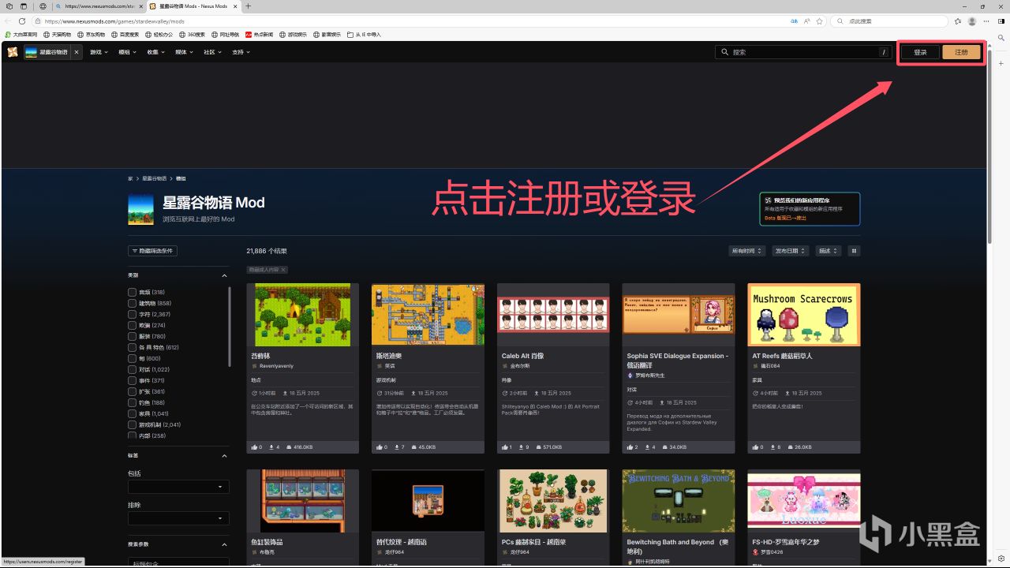Open the browser three-dot settings menu
1010x568 pixels.
coord(986,21)
